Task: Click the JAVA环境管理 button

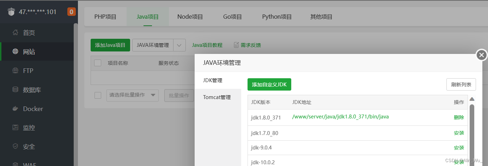Action: pos(153,45)
